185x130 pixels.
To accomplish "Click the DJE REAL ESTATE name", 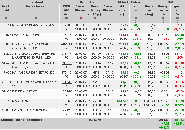I will [25, 91].
